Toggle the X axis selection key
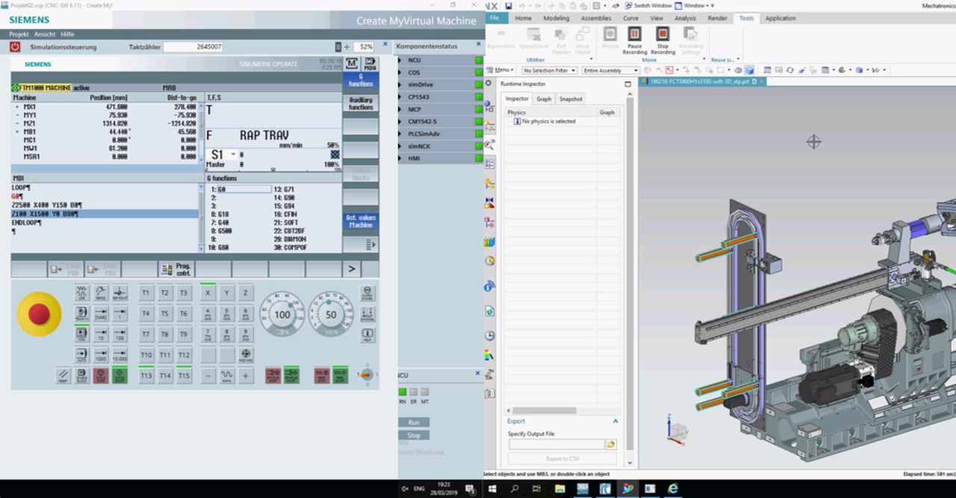The width and height of the screenshot is (956, 498). coord(208,293)
